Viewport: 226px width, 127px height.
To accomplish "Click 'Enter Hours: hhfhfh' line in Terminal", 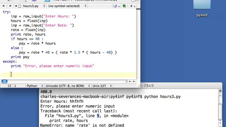I will [62, 101].
